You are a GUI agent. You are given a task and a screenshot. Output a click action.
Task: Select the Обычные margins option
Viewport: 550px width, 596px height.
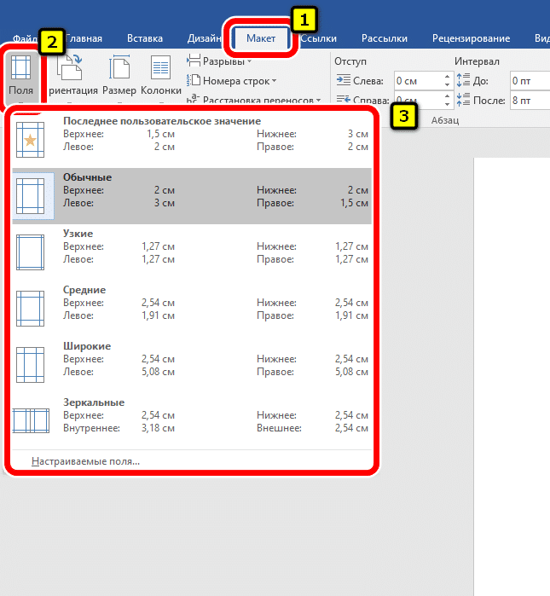[192, 196]
